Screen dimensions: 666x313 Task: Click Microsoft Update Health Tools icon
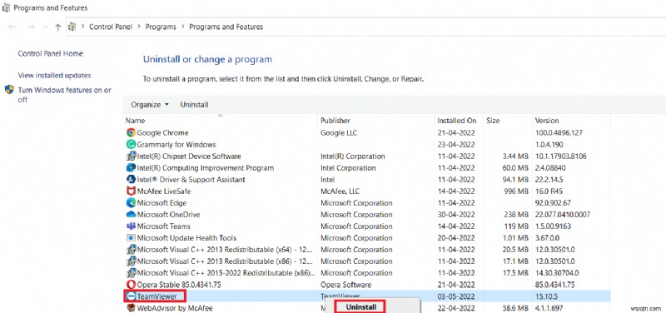point(131,238)
